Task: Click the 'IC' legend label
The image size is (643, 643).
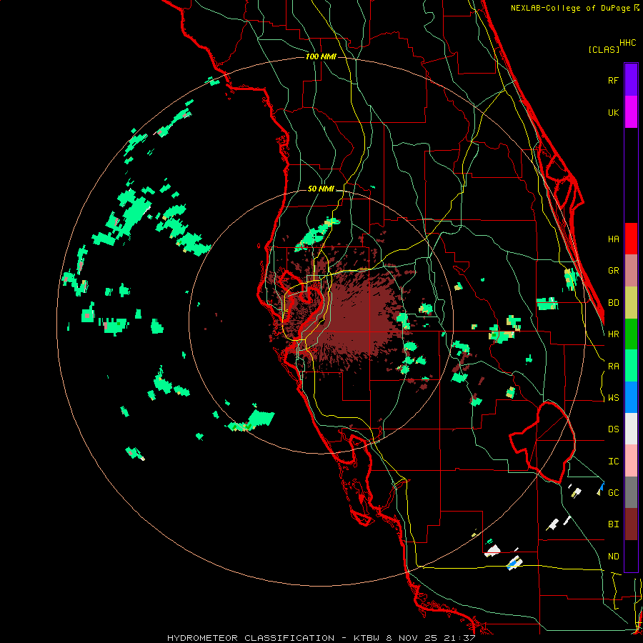Action: click(613, 462)
